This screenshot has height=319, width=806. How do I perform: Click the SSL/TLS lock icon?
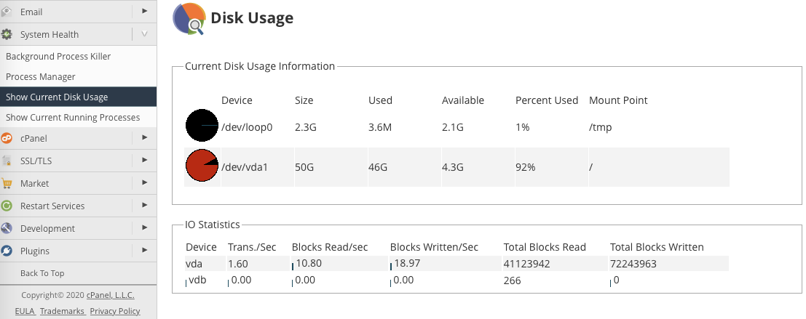[7, 161]
